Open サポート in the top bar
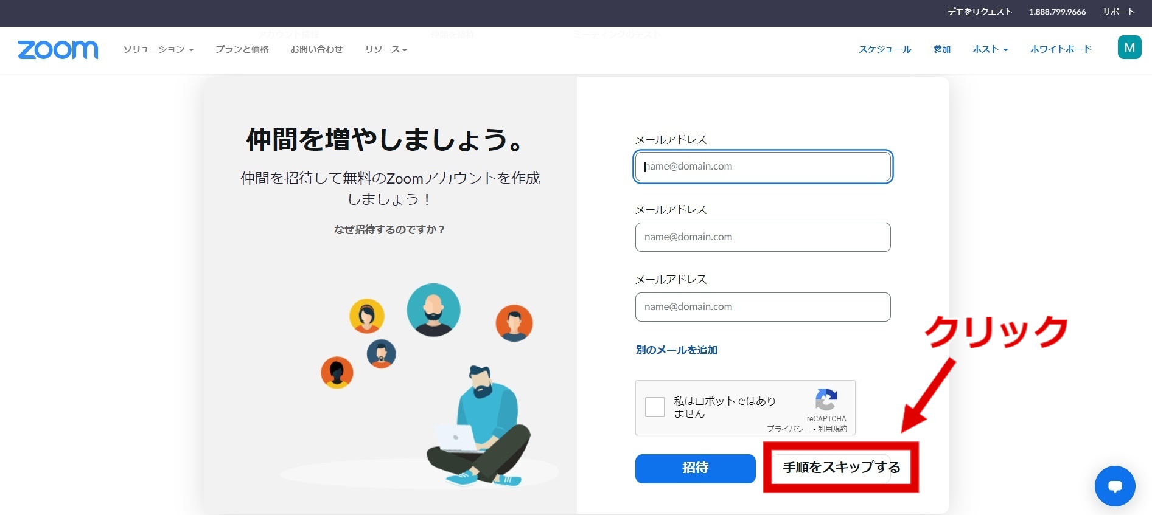1152x515 pixels. point(1119,12)
